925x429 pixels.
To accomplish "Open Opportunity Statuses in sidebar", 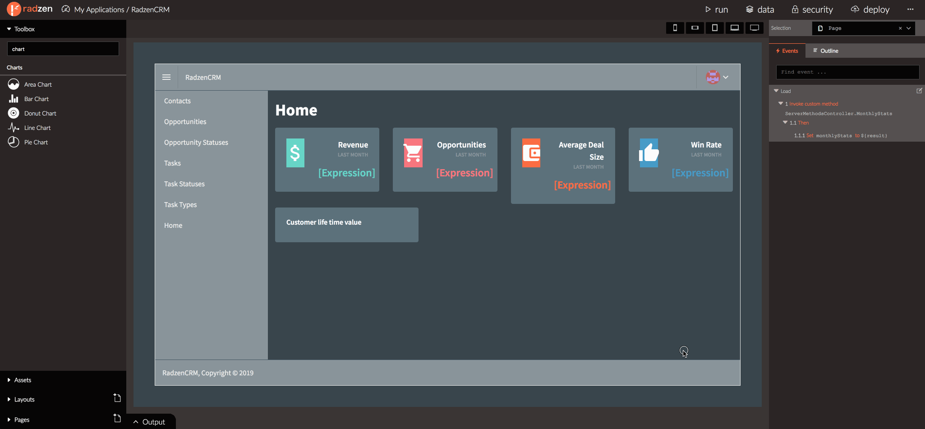I will [x=196, y=143].
